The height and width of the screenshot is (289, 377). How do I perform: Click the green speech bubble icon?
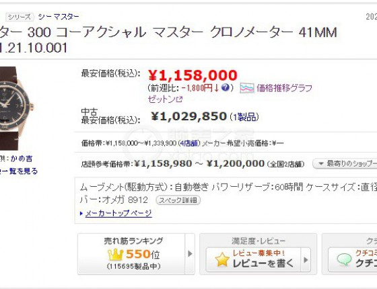[344, 259]
